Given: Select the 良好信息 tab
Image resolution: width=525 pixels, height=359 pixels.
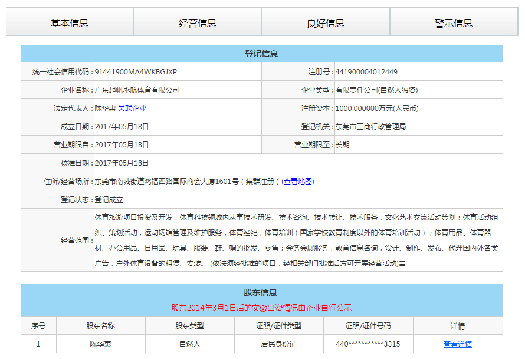Looking at the screenshot, I should click(326, 23).
